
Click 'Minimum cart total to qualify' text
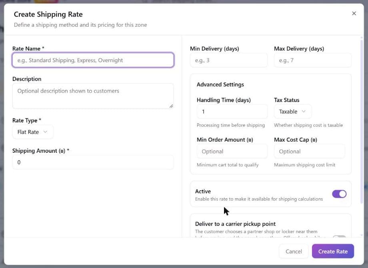coord(228,165)
